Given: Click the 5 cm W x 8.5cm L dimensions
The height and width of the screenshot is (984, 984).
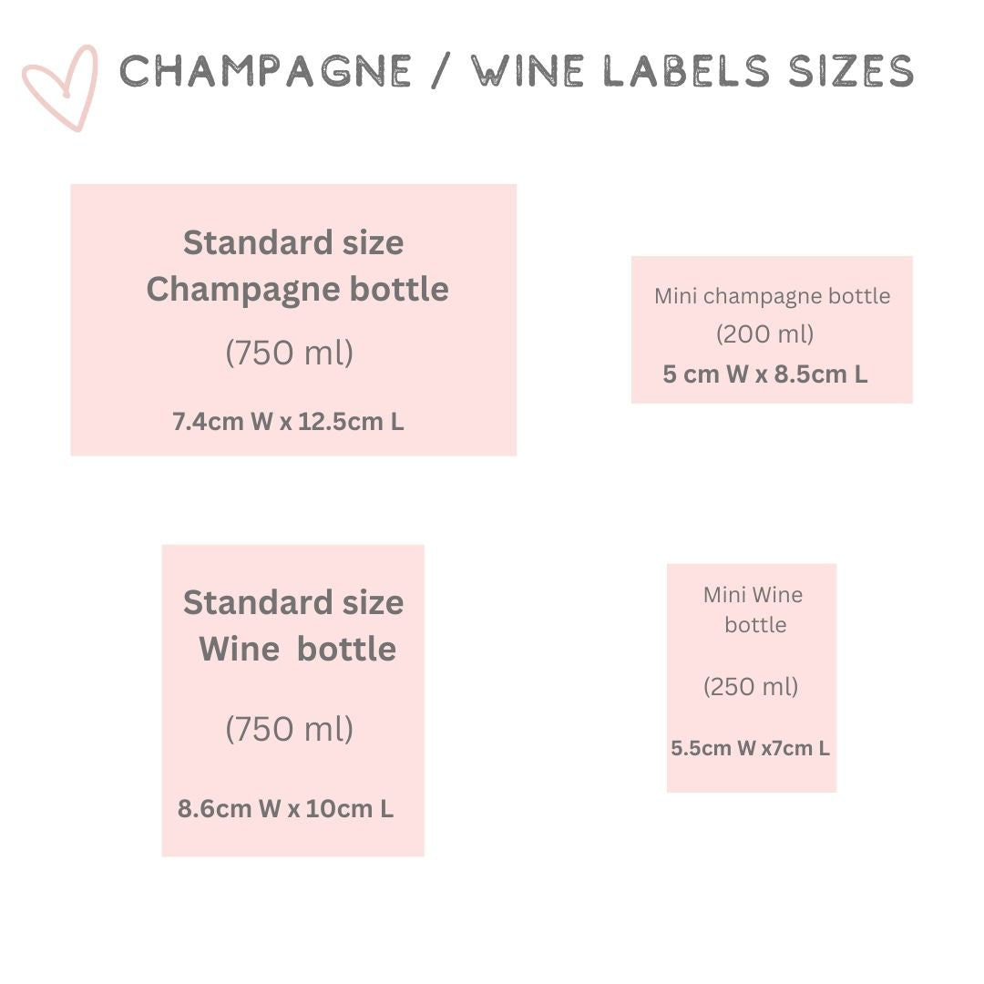Looking at the screenshot, I should tap(765, 374).
